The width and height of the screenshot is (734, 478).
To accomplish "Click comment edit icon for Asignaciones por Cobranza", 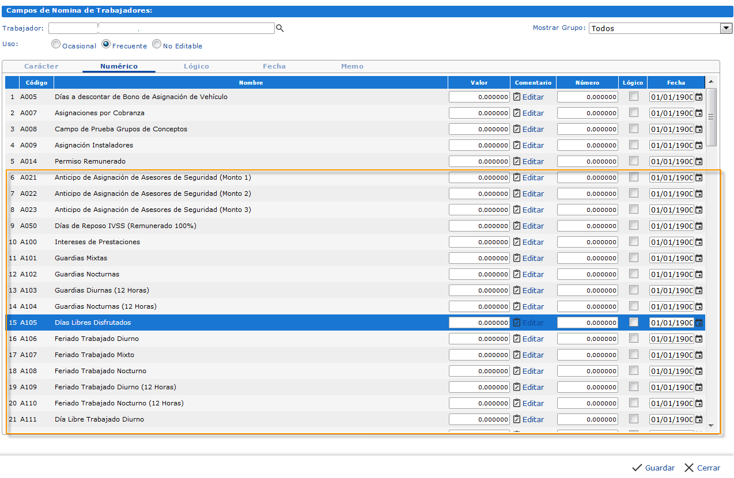I will click(x=517, y=113).
